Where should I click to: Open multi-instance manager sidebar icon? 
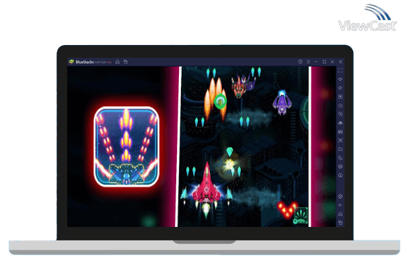(340, 158)
